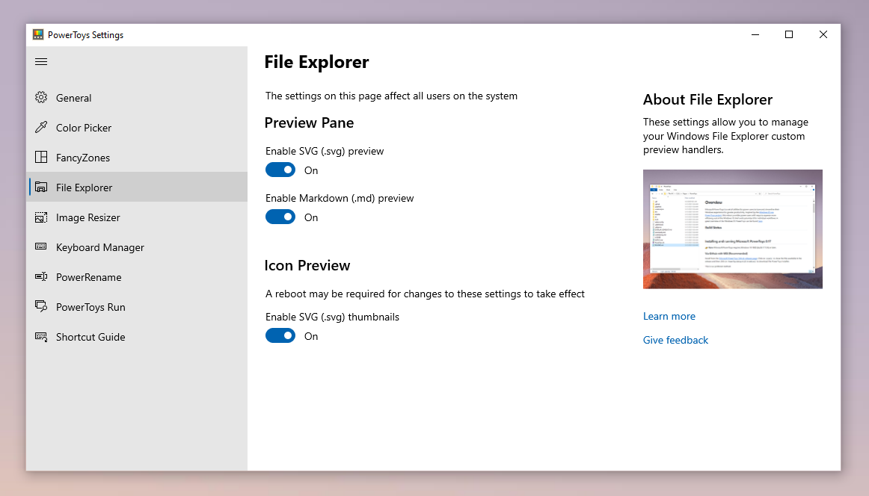Click the File Explorer preview screenshot
869x496 pixels.
pyautogui.click(x=732, y=229)
